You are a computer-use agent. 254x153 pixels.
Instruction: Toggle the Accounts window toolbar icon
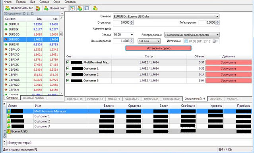pos(79,8)
